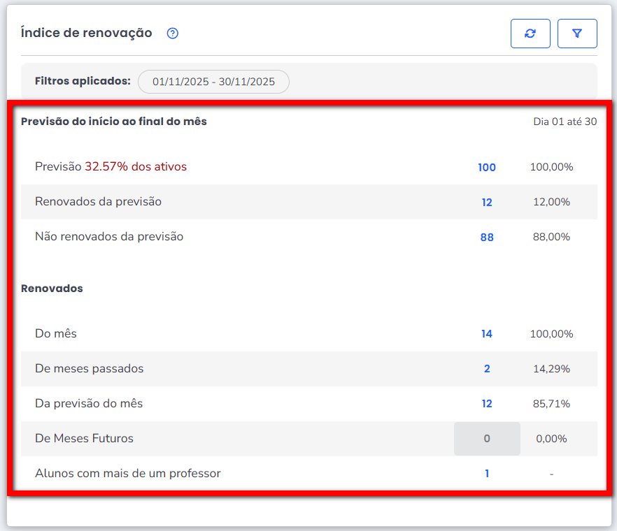Click the 0 count for De Meses Futuros

487,439
